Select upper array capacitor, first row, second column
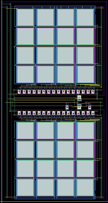Screen dimensions: 108x203 tap(45, 17)
